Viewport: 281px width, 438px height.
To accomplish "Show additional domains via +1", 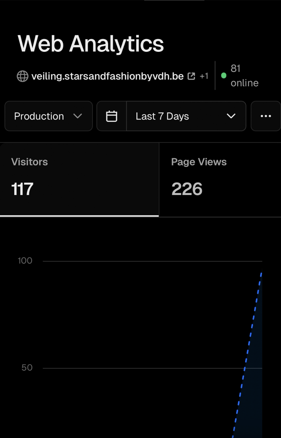I will [204, 76].
